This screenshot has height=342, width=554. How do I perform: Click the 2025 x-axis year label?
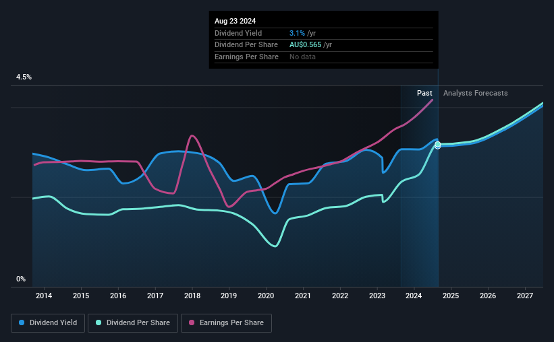coord(451,296)
